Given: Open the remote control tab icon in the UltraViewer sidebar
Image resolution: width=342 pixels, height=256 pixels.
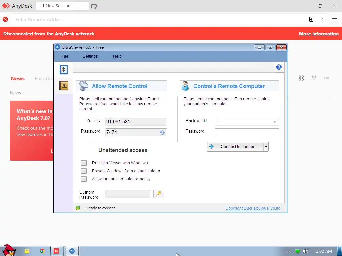Looking at the screenshot, I should click(x=64, y=70).
